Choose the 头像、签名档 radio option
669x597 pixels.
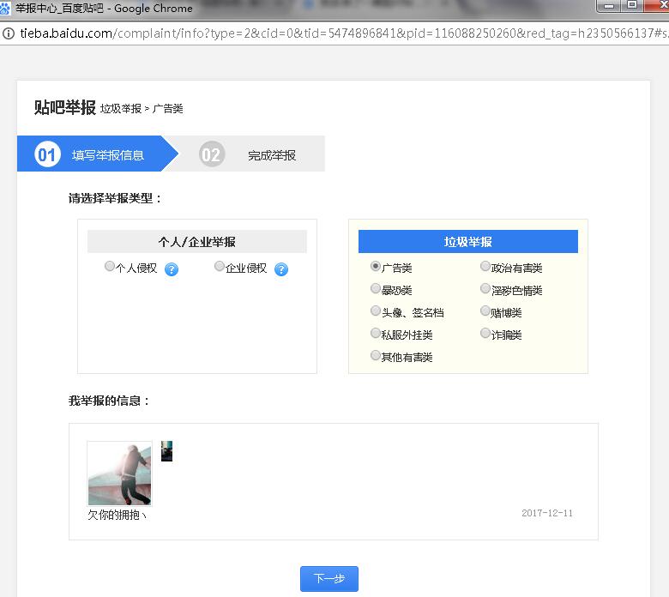pos(375,311)
